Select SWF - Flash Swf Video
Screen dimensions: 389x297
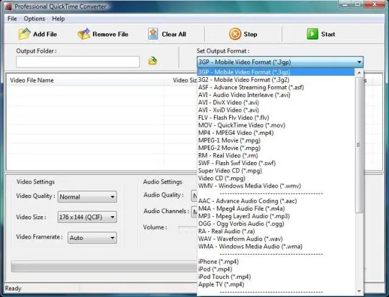pos(276,163)
